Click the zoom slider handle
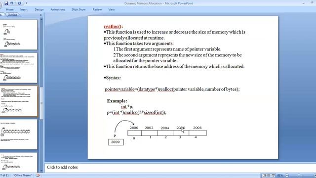The width and height of the screenshot is (316, 178). 299,176
